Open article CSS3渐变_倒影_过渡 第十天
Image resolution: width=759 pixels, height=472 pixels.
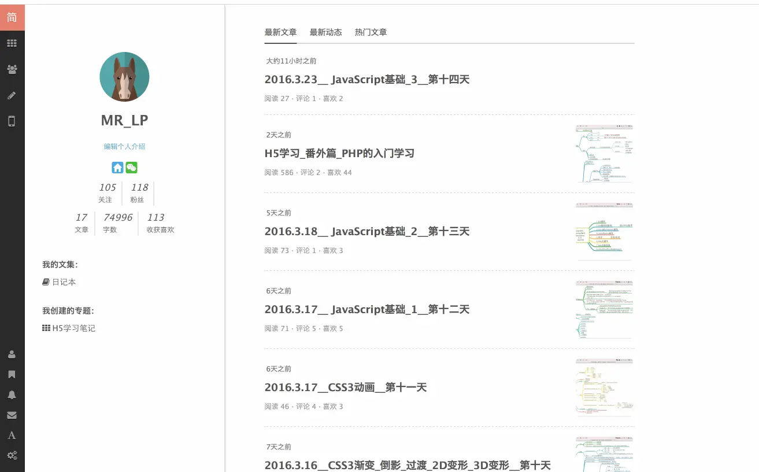[408, 465]
